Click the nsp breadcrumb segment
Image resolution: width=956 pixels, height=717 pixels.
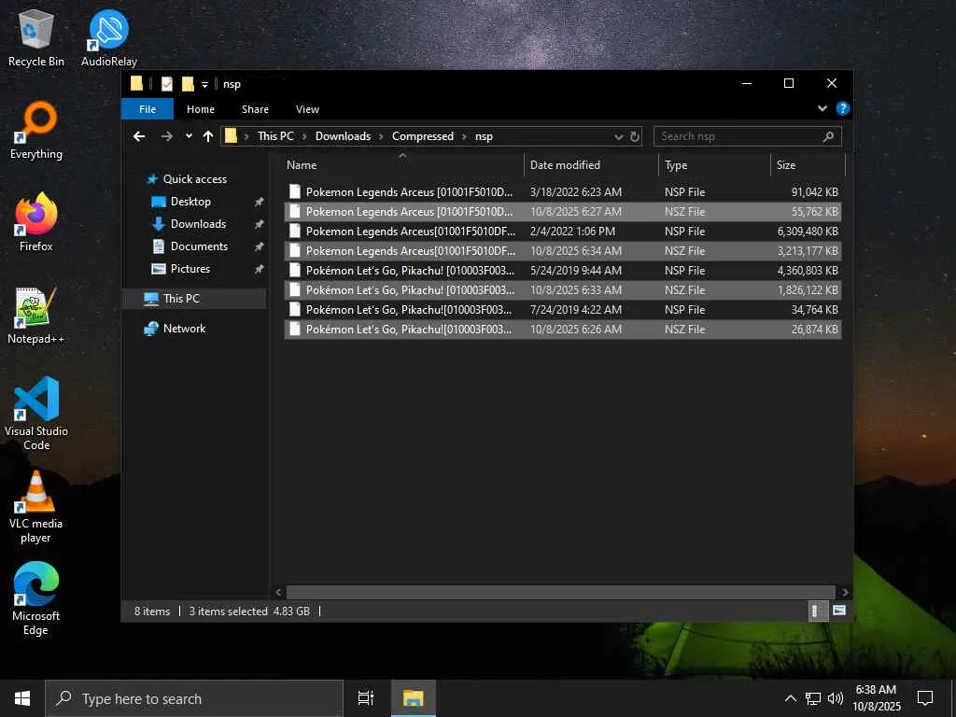[x=484, y=136]
